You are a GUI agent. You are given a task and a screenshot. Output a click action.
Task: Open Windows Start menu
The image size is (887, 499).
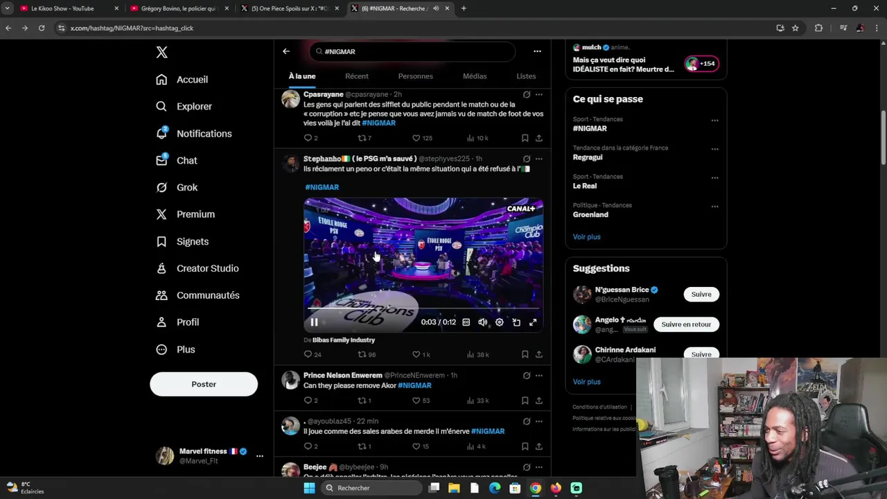pos(309,488)
